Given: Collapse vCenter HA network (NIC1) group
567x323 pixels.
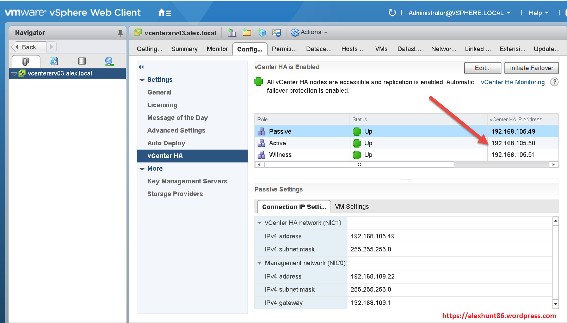Looking at the screenshot, I should coord(259,223).
